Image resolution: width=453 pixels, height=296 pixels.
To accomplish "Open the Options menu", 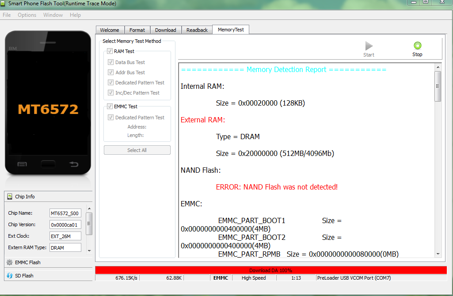I will point(27,15).
